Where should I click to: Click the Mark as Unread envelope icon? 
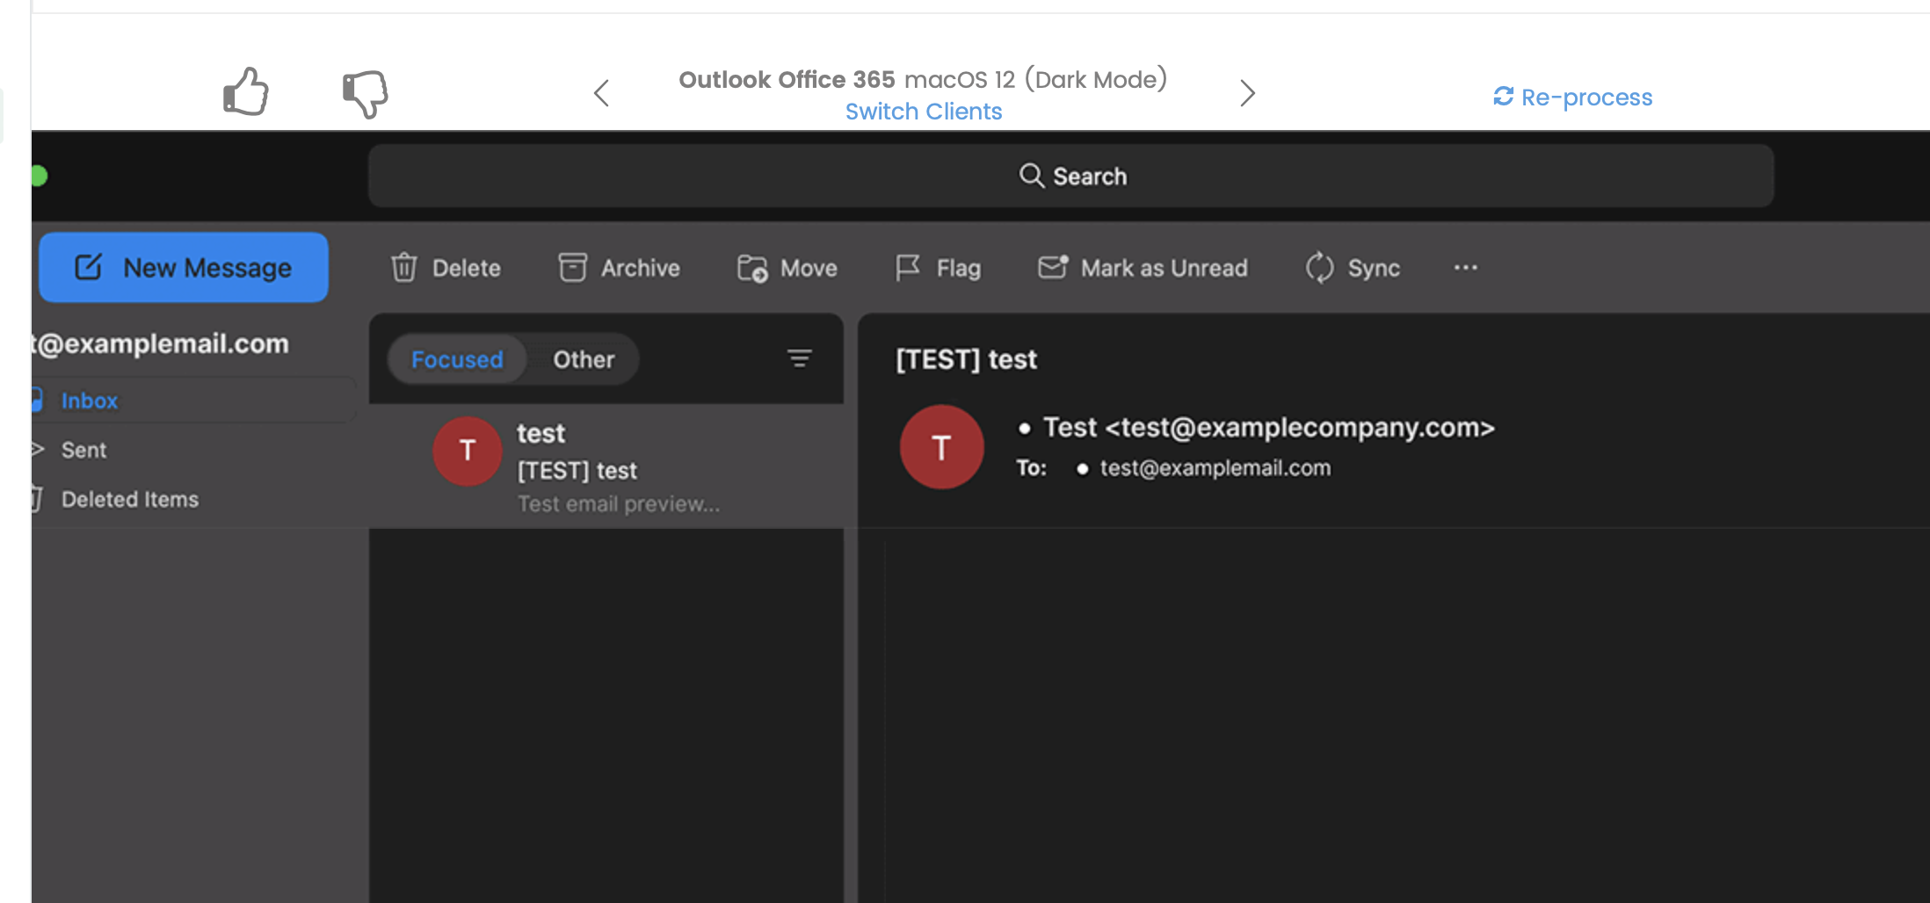1053,266
